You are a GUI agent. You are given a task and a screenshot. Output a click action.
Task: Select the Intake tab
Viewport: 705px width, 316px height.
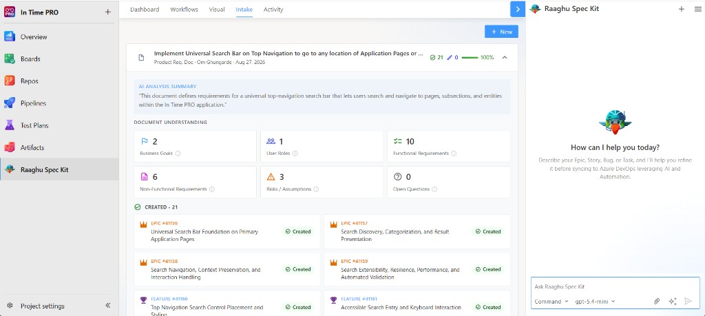(244, 10)
